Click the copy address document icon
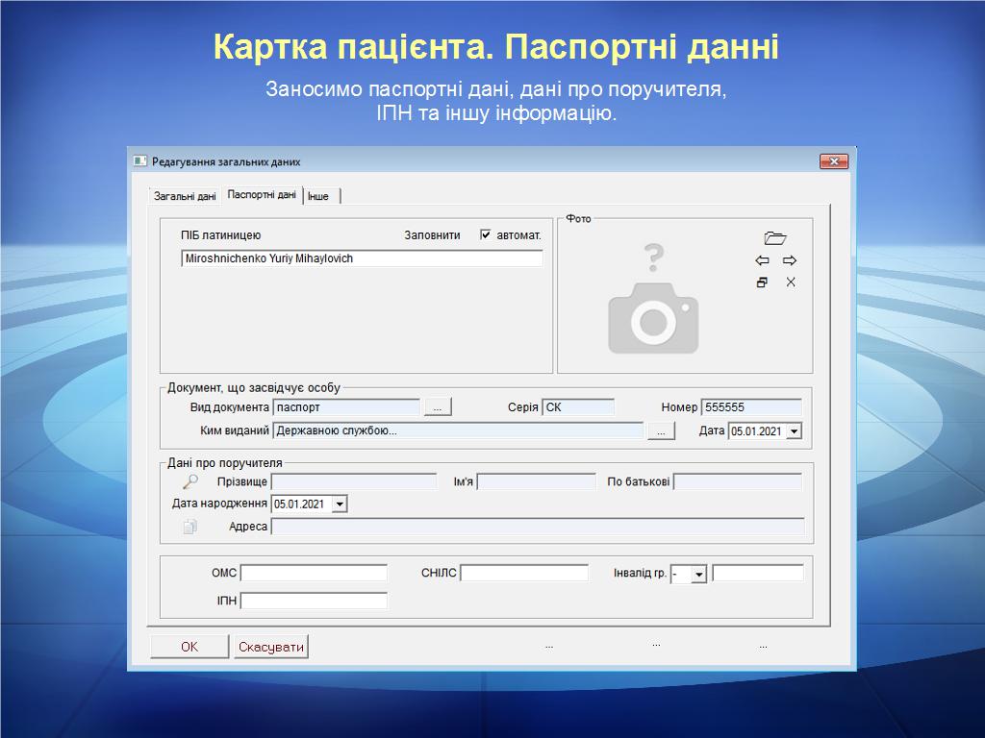Viewport: 985px width, 738px height. (x=190, y=527)
